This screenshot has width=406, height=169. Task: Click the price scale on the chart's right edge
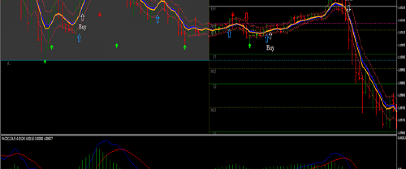[x=401, y=68]
